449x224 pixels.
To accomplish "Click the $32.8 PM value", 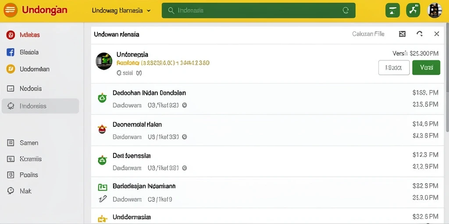I will (425, 186).
